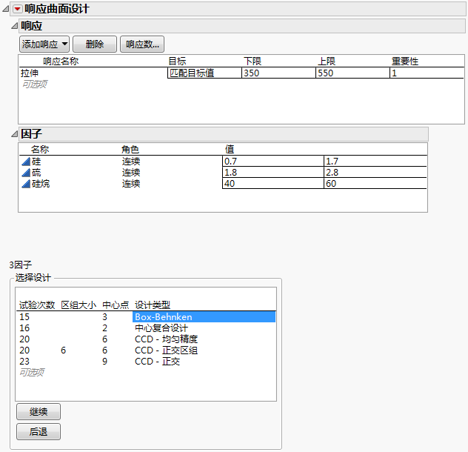468x452 pixels.
Task: Click the blue continuous icon beside 硅
Action: pos(25,161)
